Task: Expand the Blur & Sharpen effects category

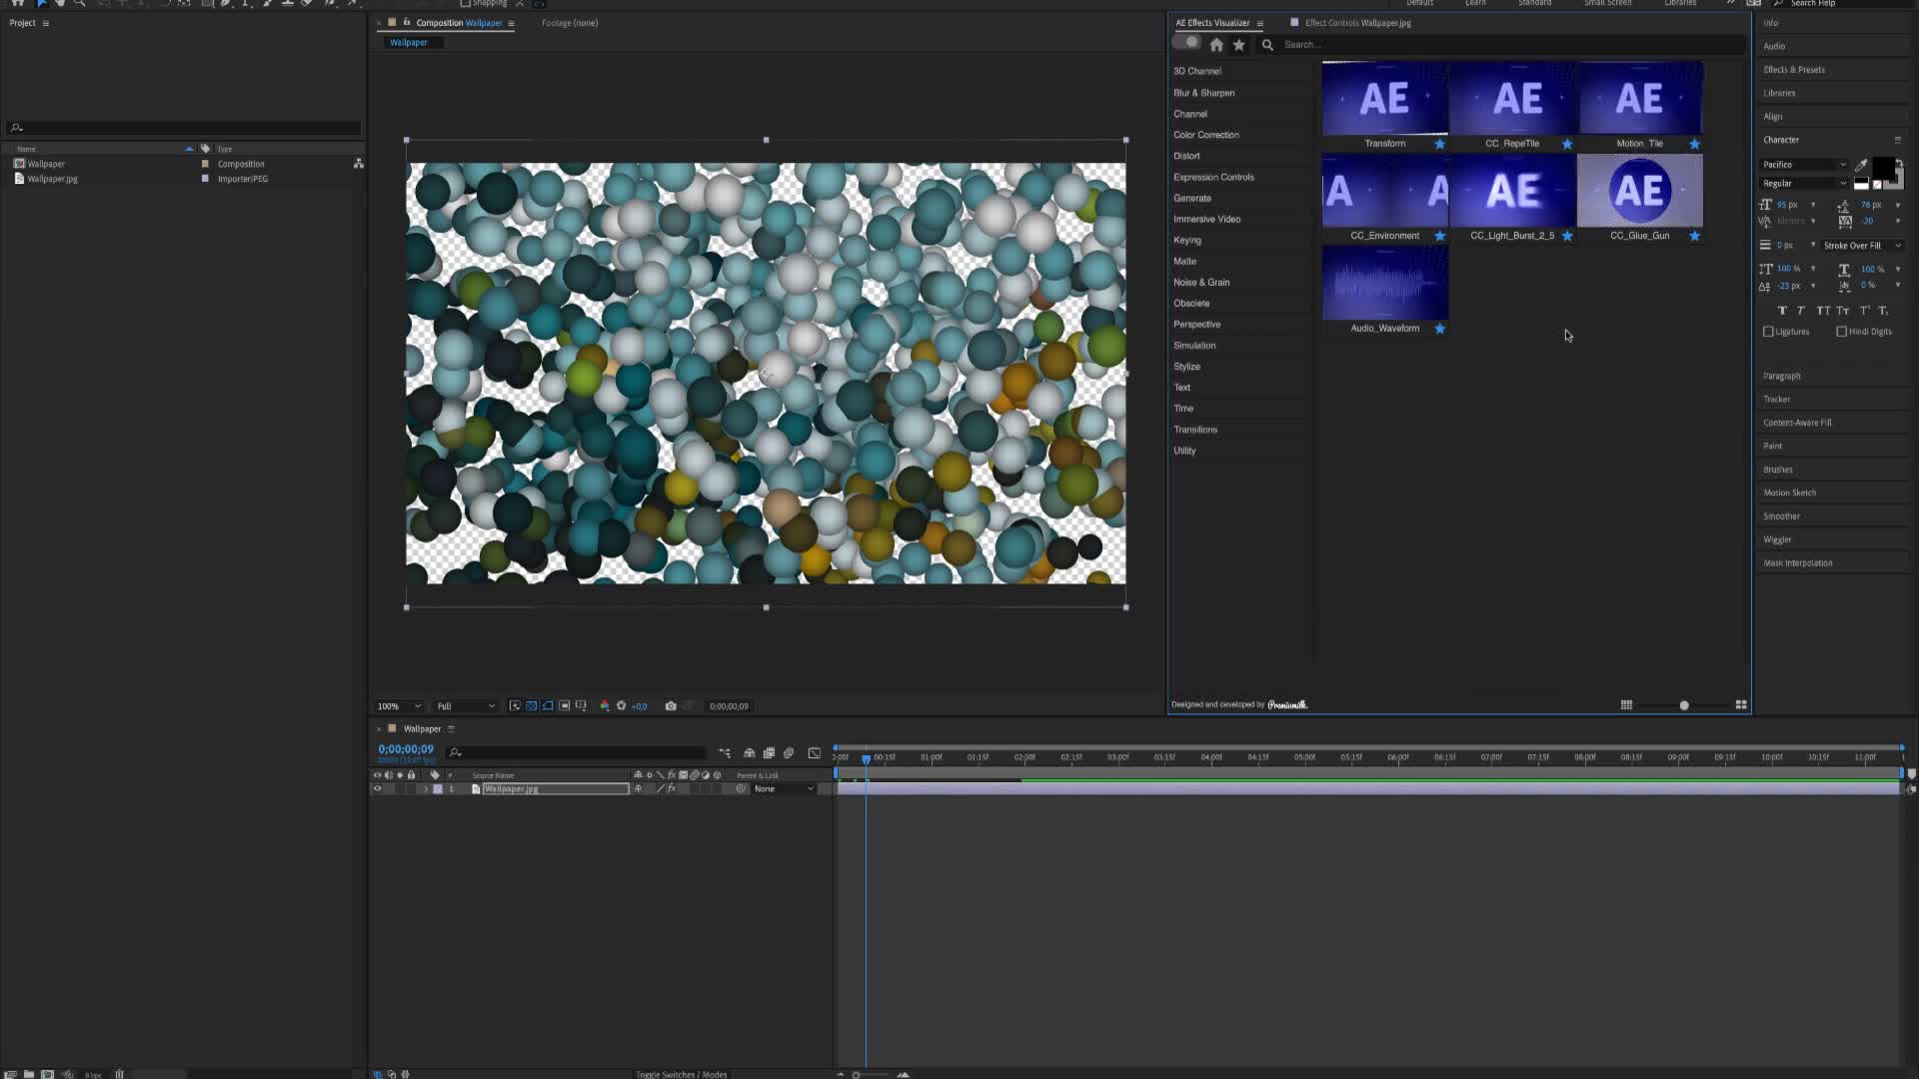Action: tap(1203, 92)
